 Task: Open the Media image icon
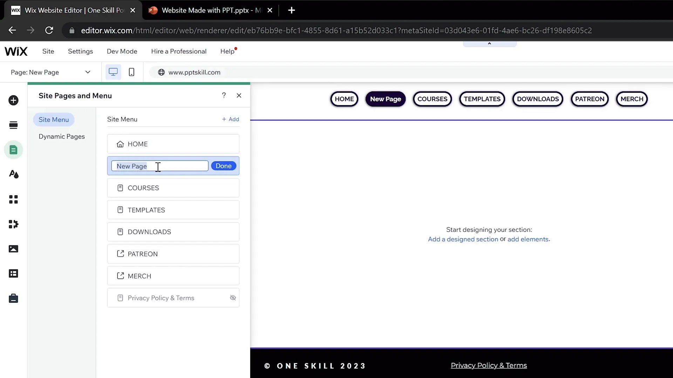(13, 249)
